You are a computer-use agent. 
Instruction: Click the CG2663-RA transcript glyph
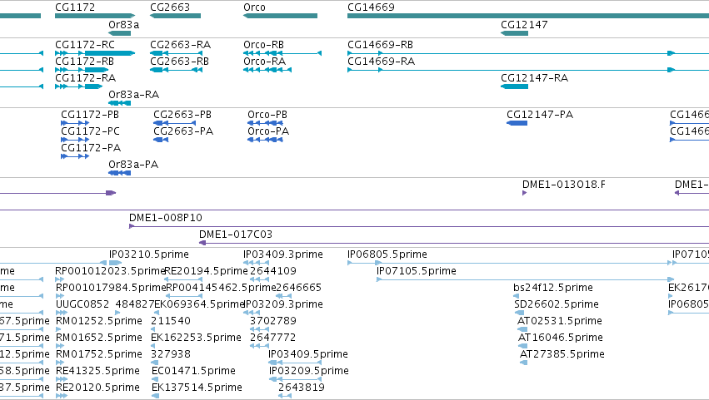point(176,53)
